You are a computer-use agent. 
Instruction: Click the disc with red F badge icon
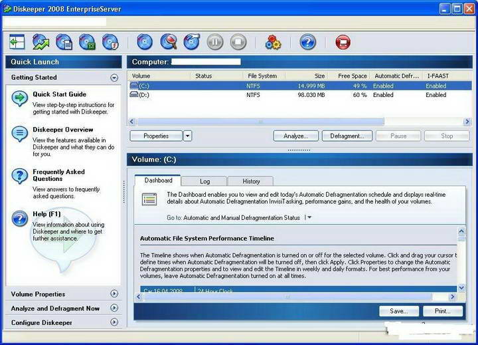click(110, 42)
